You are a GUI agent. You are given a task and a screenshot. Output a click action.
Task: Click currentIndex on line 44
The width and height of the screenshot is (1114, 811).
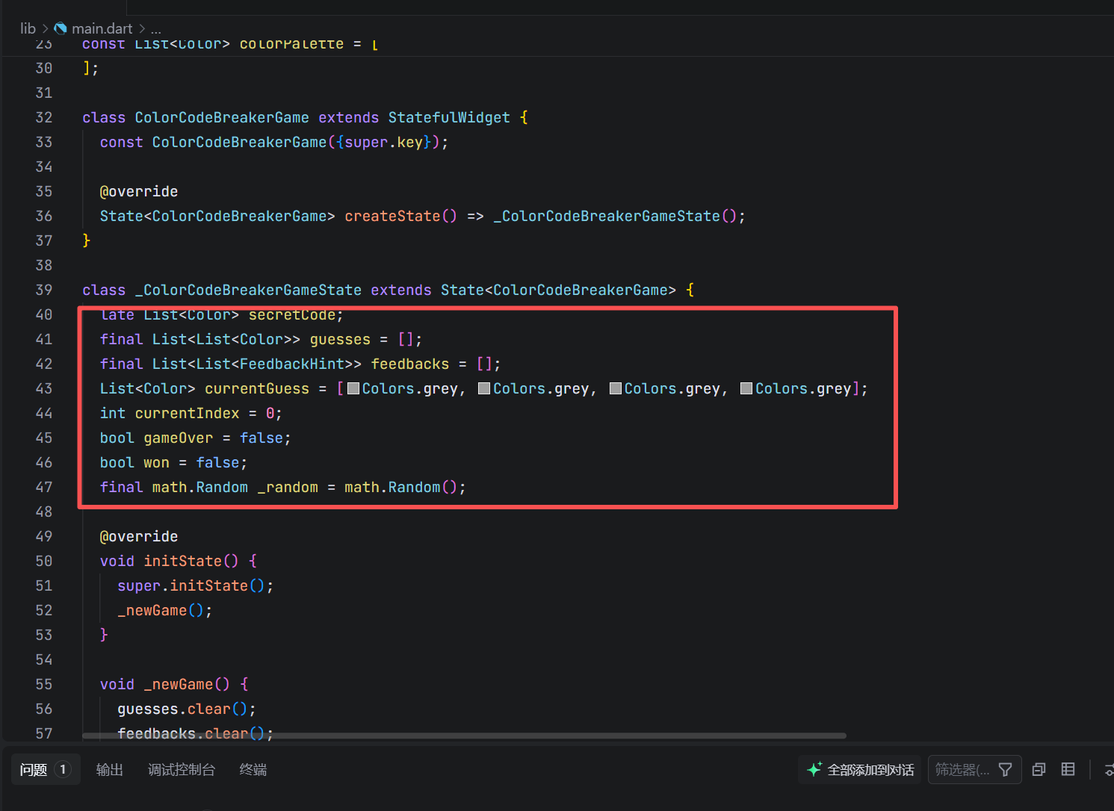(188, 413)
